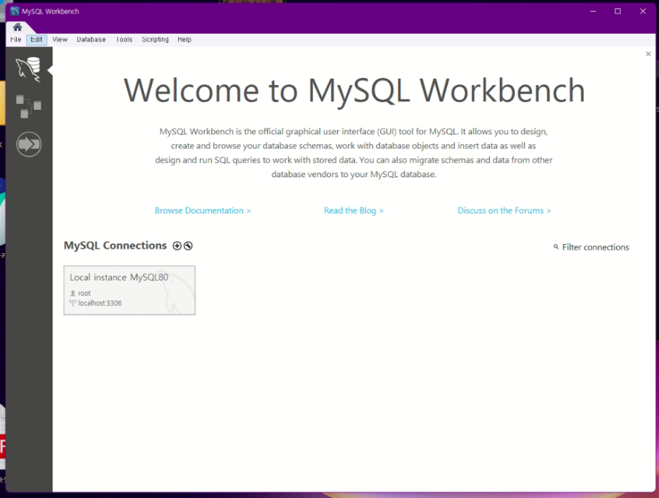Open the File menu

click(x=15, y=39)
